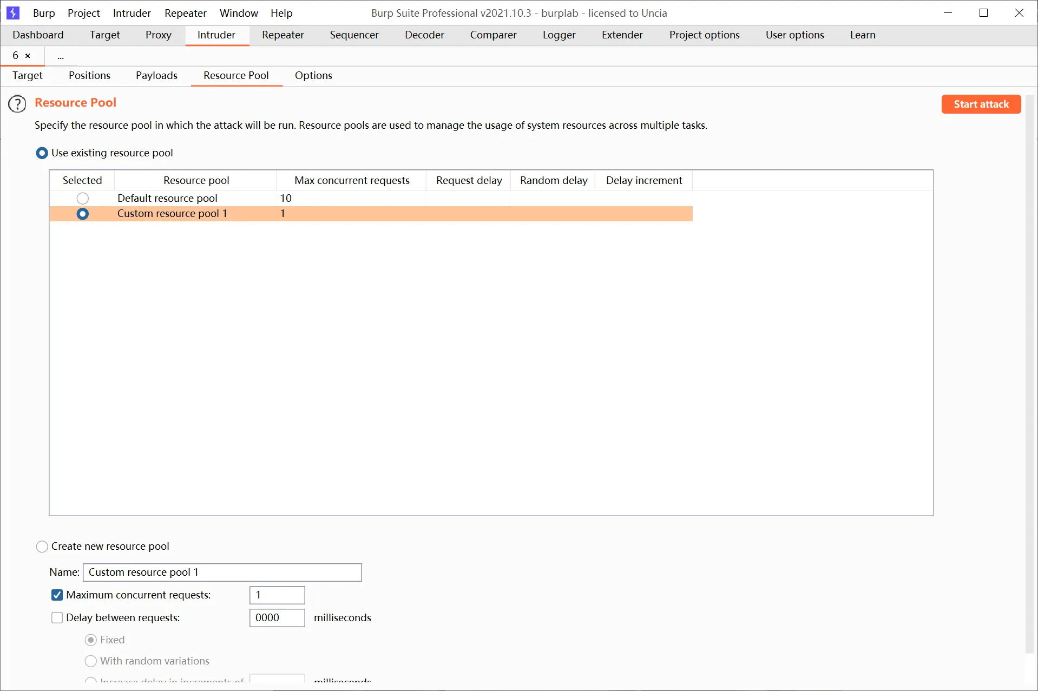1038x691 pixels.
Task: Open the User options tab
Action: (x=795, y=35)
